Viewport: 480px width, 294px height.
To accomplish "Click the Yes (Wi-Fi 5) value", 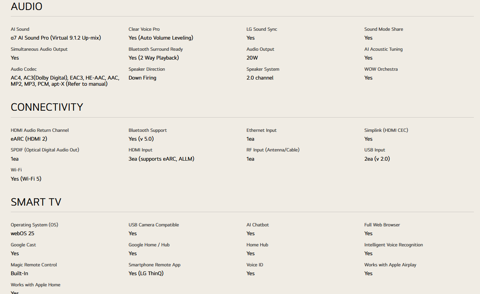I will click(26, 179).
